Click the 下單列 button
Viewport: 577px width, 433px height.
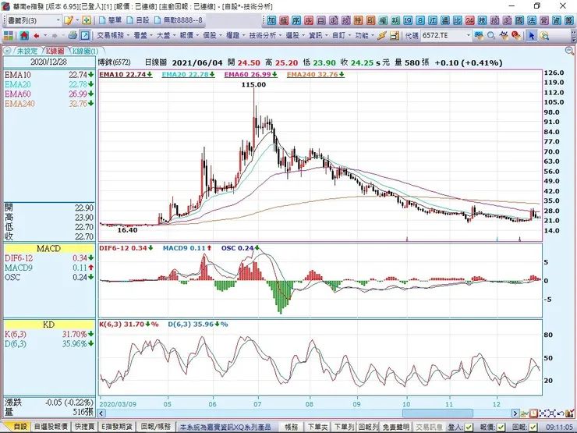(344, 427)
